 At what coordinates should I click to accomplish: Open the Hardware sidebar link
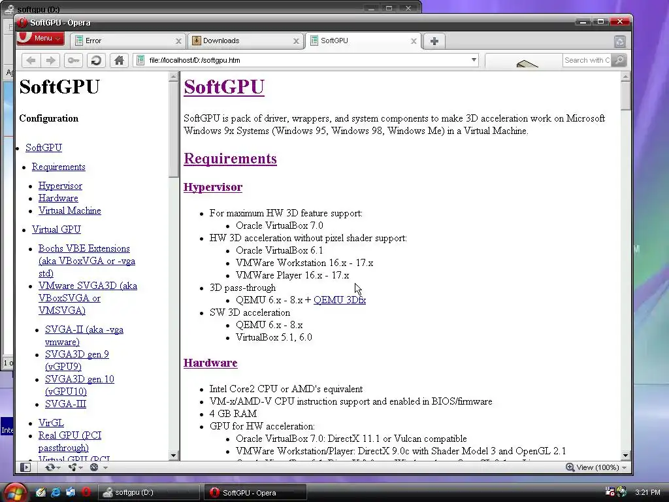click(x=58, y=198)
